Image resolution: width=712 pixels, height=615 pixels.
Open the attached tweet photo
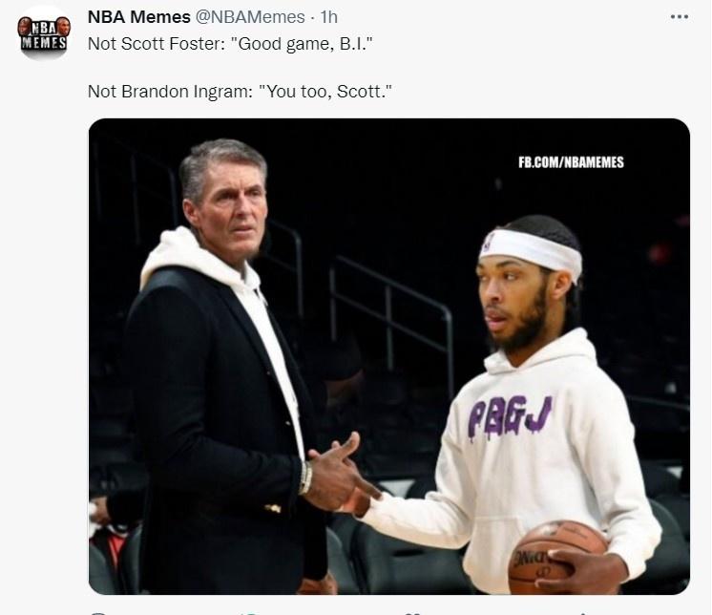click(389, 356)
